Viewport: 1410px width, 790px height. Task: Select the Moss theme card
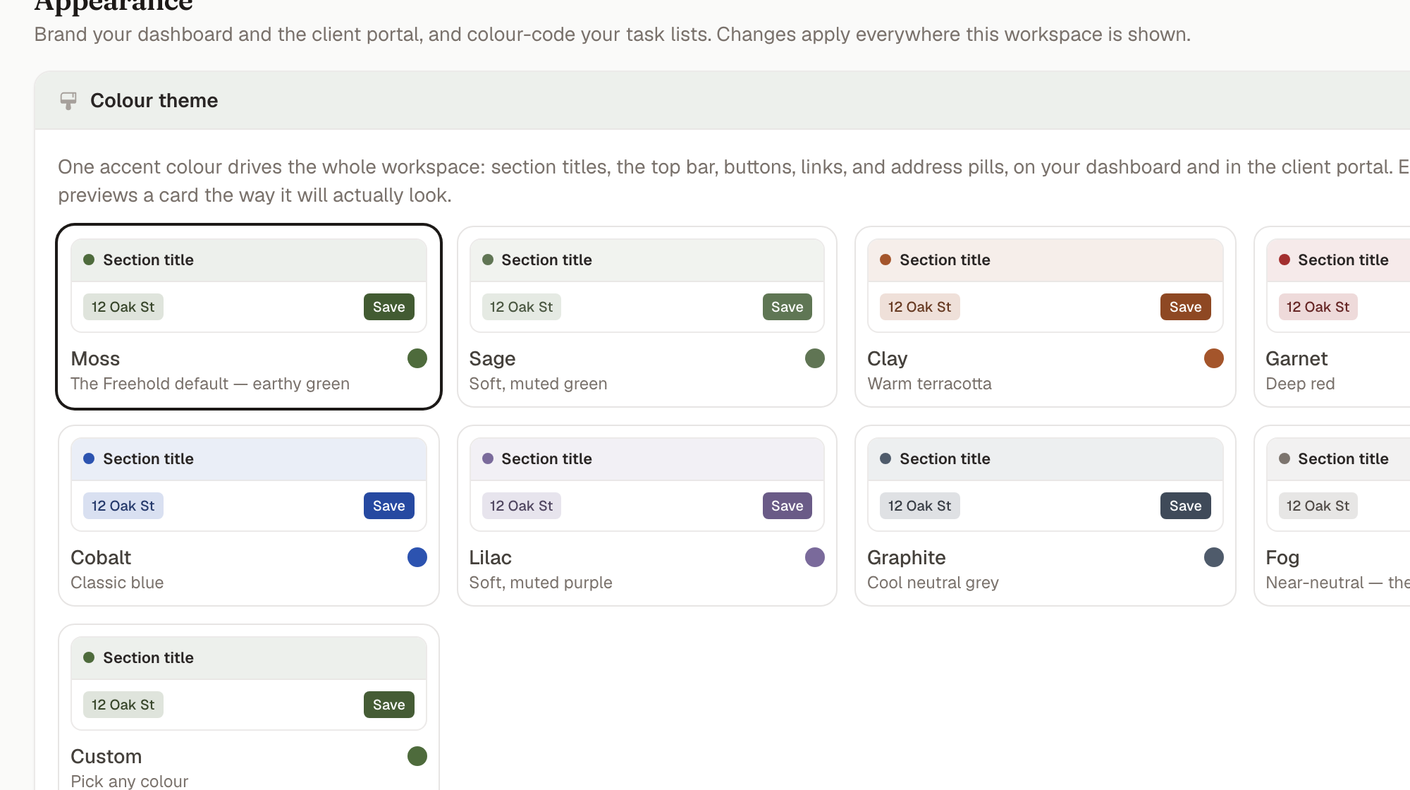[x=249, y=317]
